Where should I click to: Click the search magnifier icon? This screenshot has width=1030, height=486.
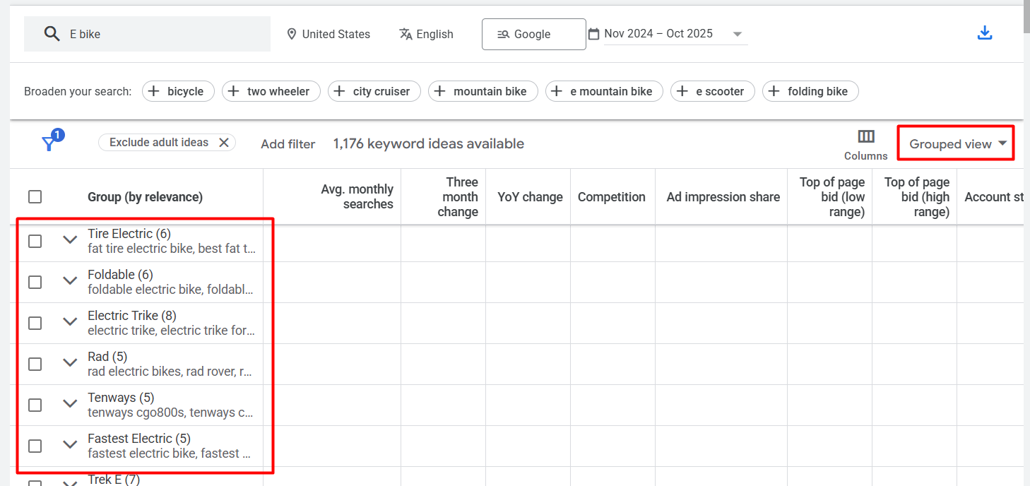pos(52,34)
